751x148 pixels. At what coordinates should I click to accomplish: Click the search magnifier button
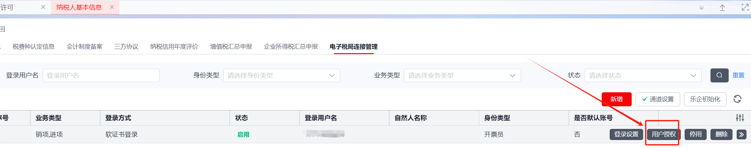(719, 75)
